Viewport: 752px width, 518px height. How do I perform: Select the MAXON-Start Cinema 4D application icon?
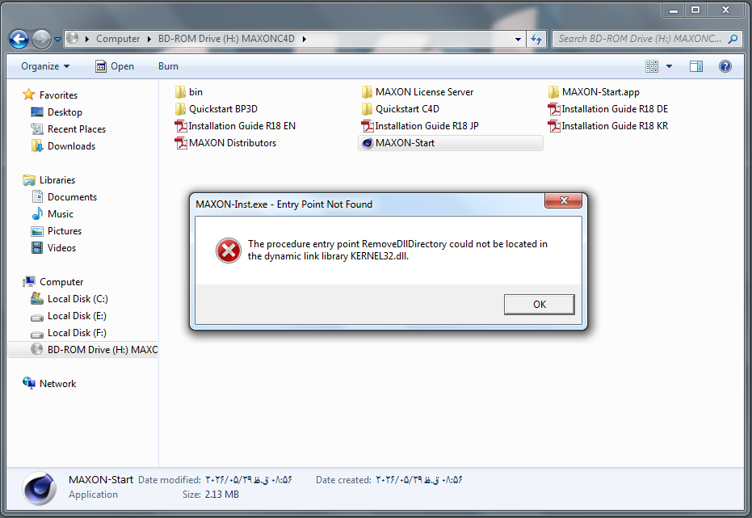[368, 143]
